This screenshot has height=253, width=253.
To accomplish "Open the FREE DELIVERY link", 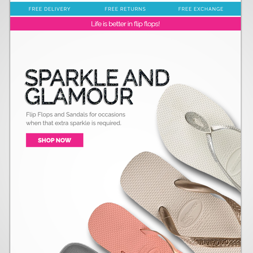I will point(50,9).
